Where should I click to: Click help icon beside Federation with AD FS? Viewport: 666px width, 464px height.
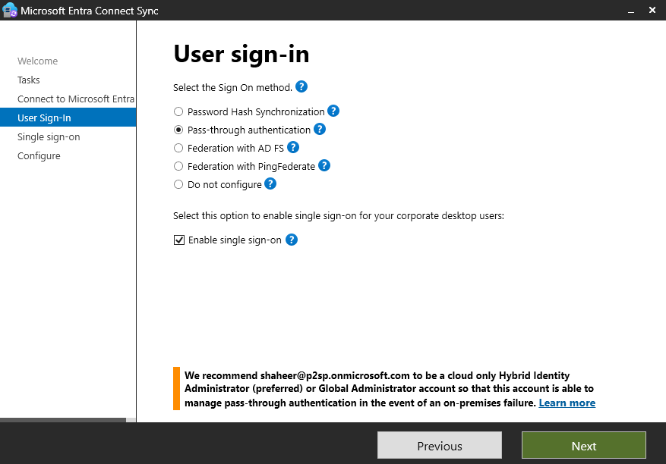pyautogui.click(x=293, y=148)
